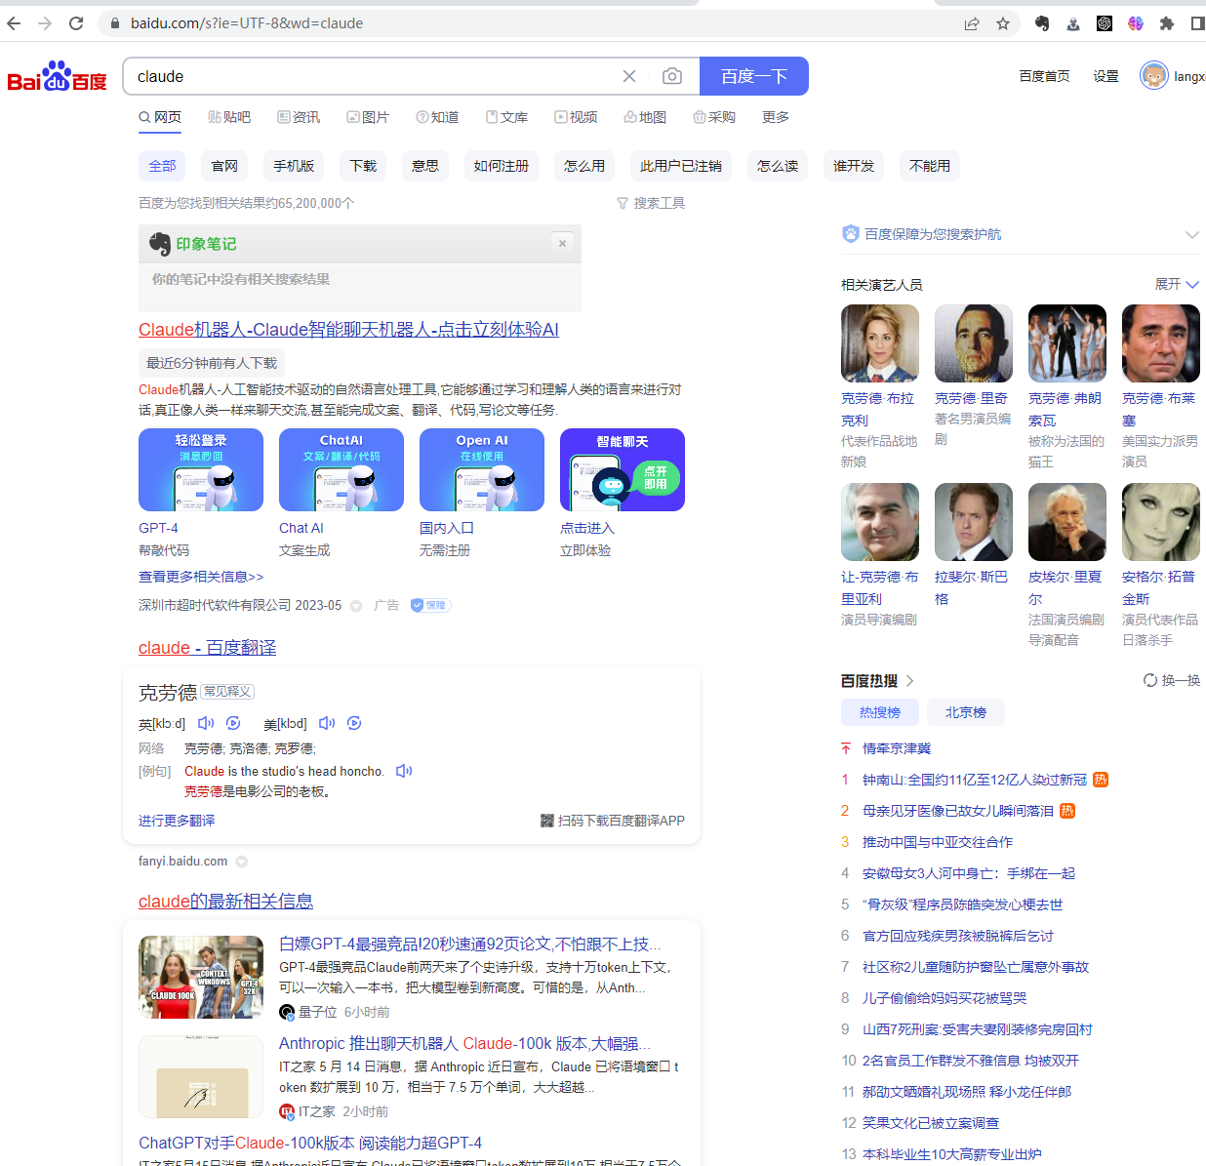
Task: Click the Evernote elephant icon
Action: [x=160, y=244]
